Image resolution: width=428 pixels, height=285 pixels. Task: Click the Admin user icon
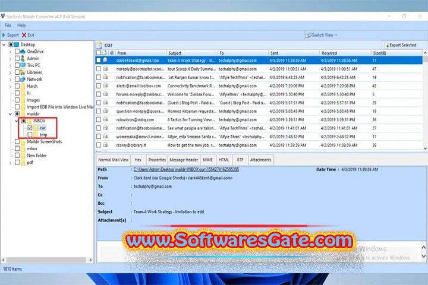pyautogui.click(x=23, y=58)
